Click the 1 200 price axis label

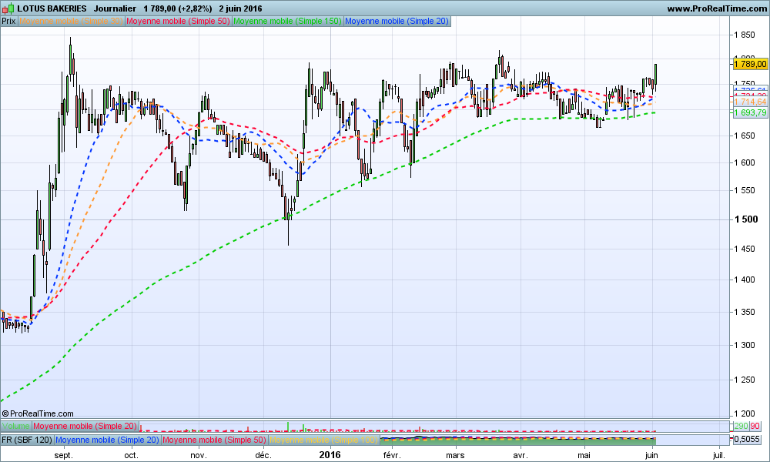(x=745, y=414)
